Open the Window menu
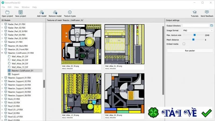Screen dimensions: 215x121 click(26, 7)
